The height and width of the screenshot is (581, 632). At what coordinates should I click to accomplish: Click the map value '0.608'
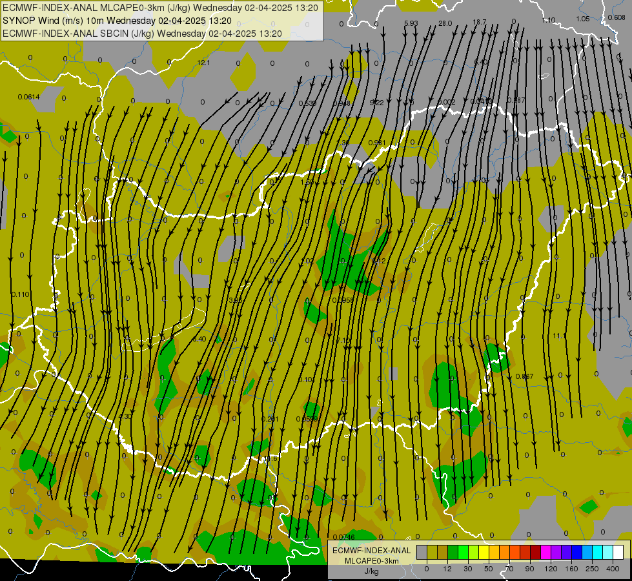[617, 17]
